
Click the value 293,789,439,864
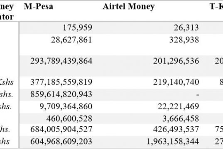point(61,61)
